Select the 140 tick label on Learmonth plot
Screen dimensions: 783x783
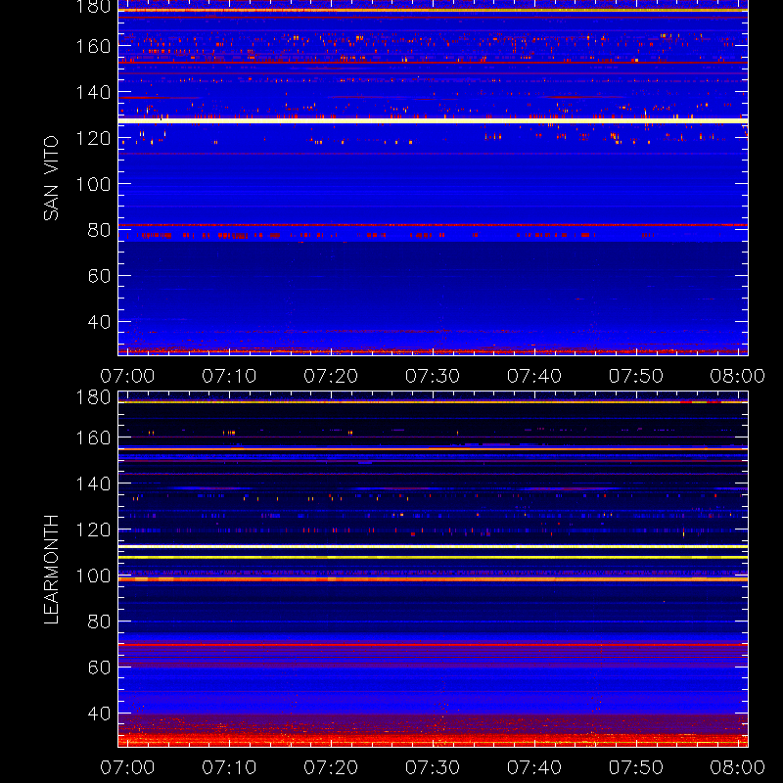click(x=93, y=484)
